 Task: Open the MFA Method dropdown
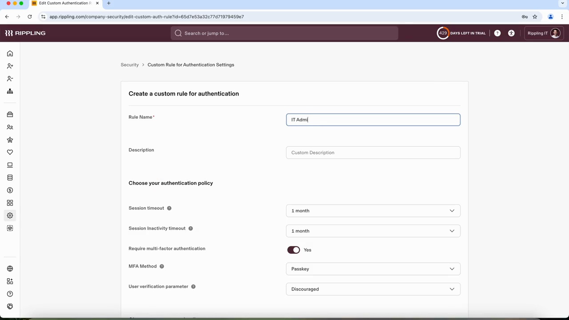373,269
